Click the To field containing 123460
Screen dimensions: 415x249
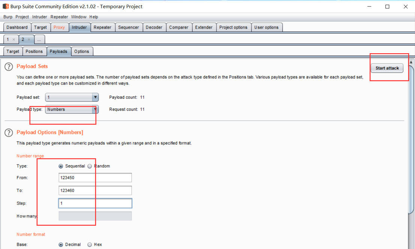95,190
